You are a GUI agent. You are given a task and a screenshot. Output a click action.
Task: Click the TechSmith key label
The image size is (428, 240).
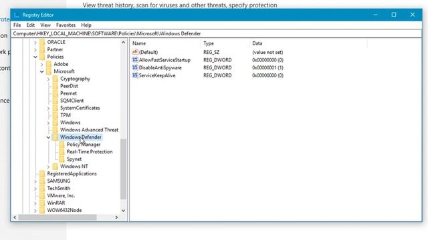pos(58,188)
